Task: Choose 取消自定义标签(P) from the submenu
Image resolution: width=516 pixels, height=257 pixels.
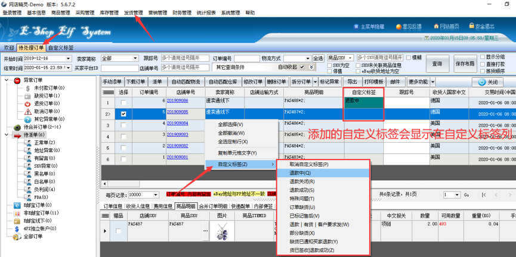Action: pyautogui.click(x=323, y=164)
